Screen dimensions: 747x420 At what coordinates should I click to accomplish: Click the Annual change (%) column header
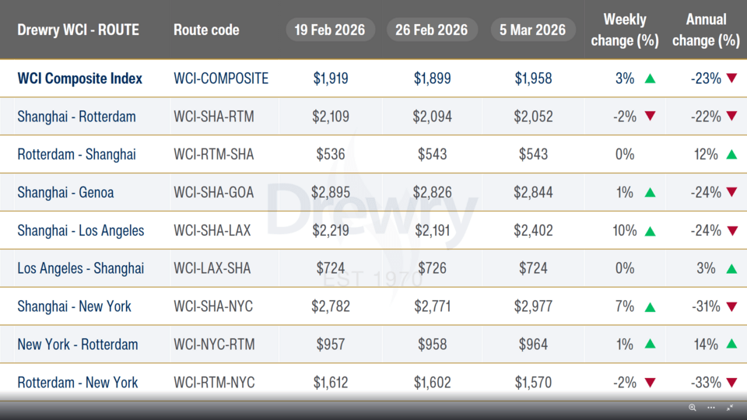706,30
